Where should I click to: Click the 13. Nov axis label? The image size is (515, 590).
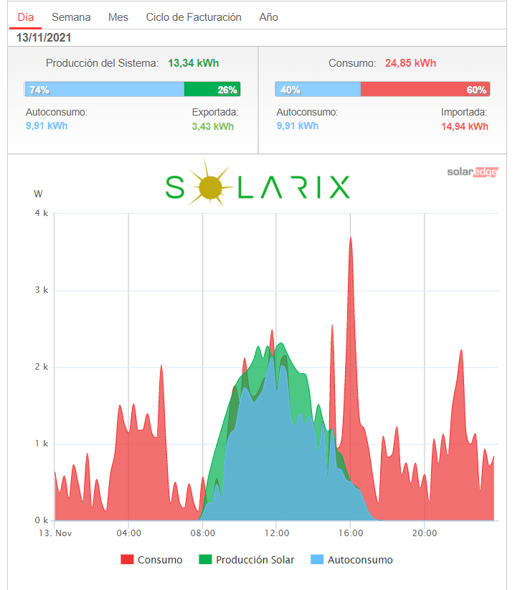tap(55, 533)
